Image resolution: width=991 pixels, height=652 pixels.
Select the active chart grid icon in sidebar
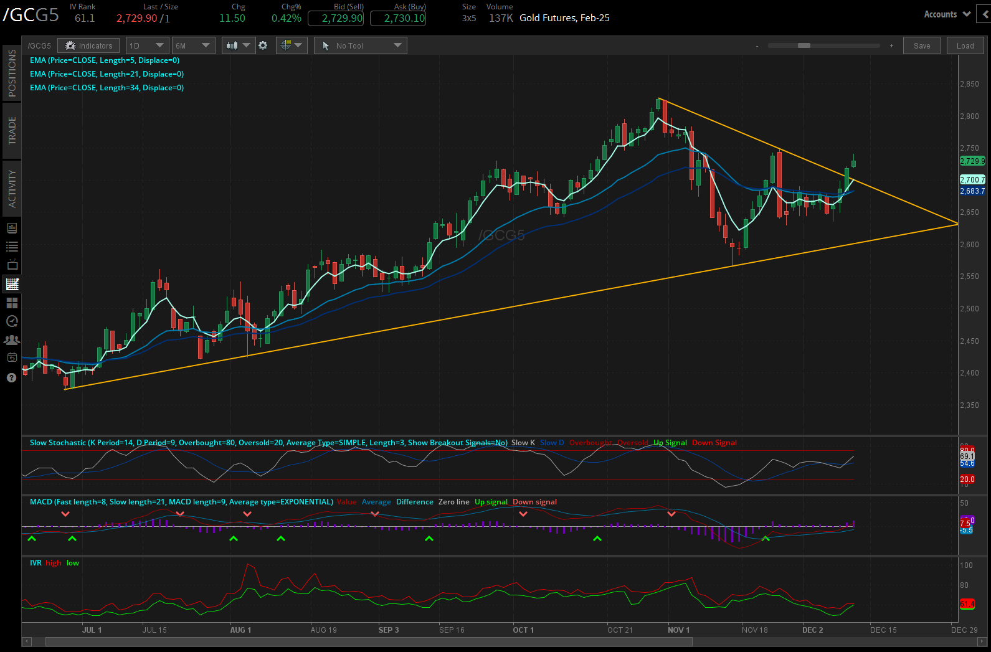[12, 284]
